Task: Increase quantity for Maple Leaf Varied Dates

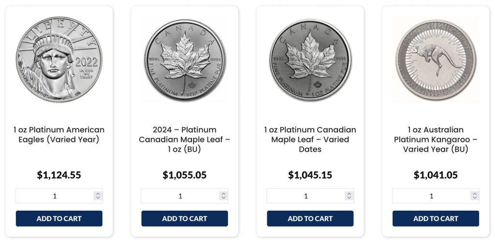Action: pyautogui.click(x=349, y=194)
